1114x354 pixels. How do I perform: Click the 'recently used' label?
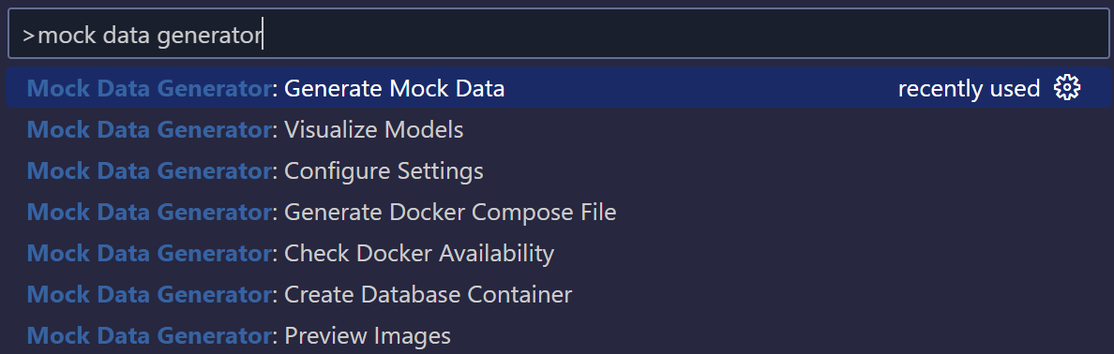[x=969, y=89]
